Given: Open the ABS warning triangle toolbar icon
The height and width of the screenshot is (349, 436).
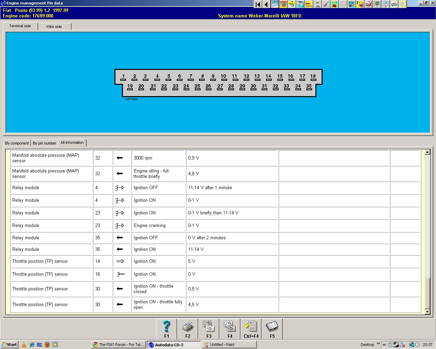Looking at the screenshot, I should (386, 4).
